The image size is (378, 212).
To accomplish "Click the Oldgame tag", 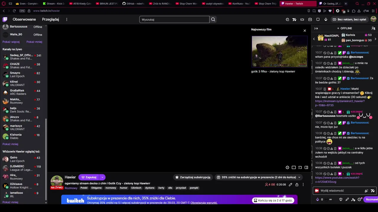I will 96,188.
